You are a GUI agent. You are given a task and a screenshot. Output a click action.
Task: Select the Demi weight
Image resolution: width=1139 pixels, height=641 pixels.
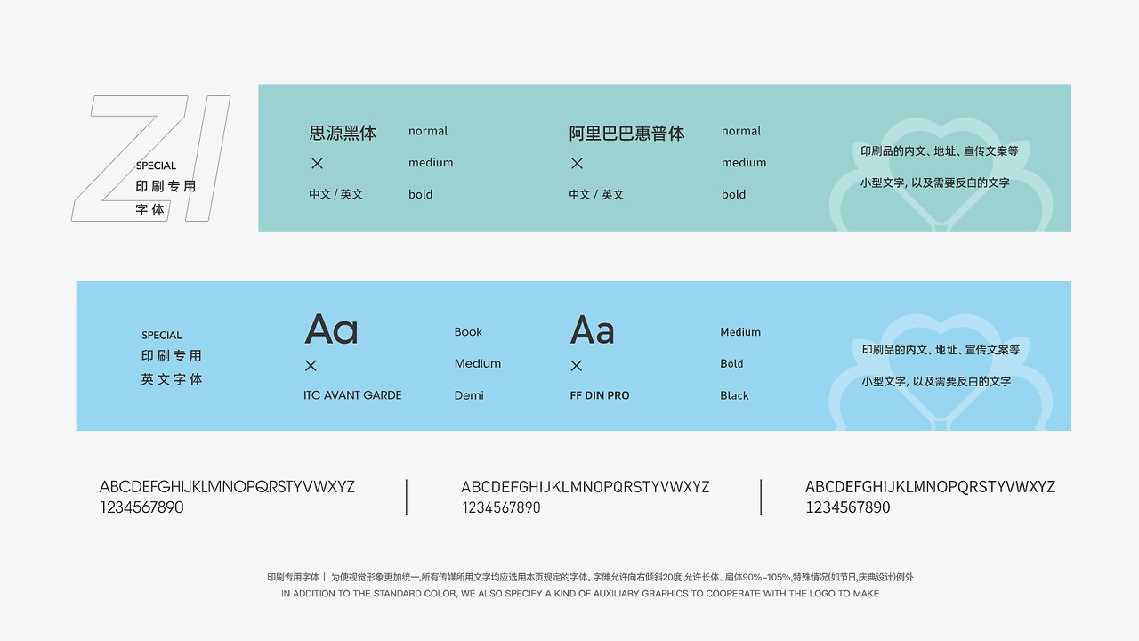pos(469,395)
